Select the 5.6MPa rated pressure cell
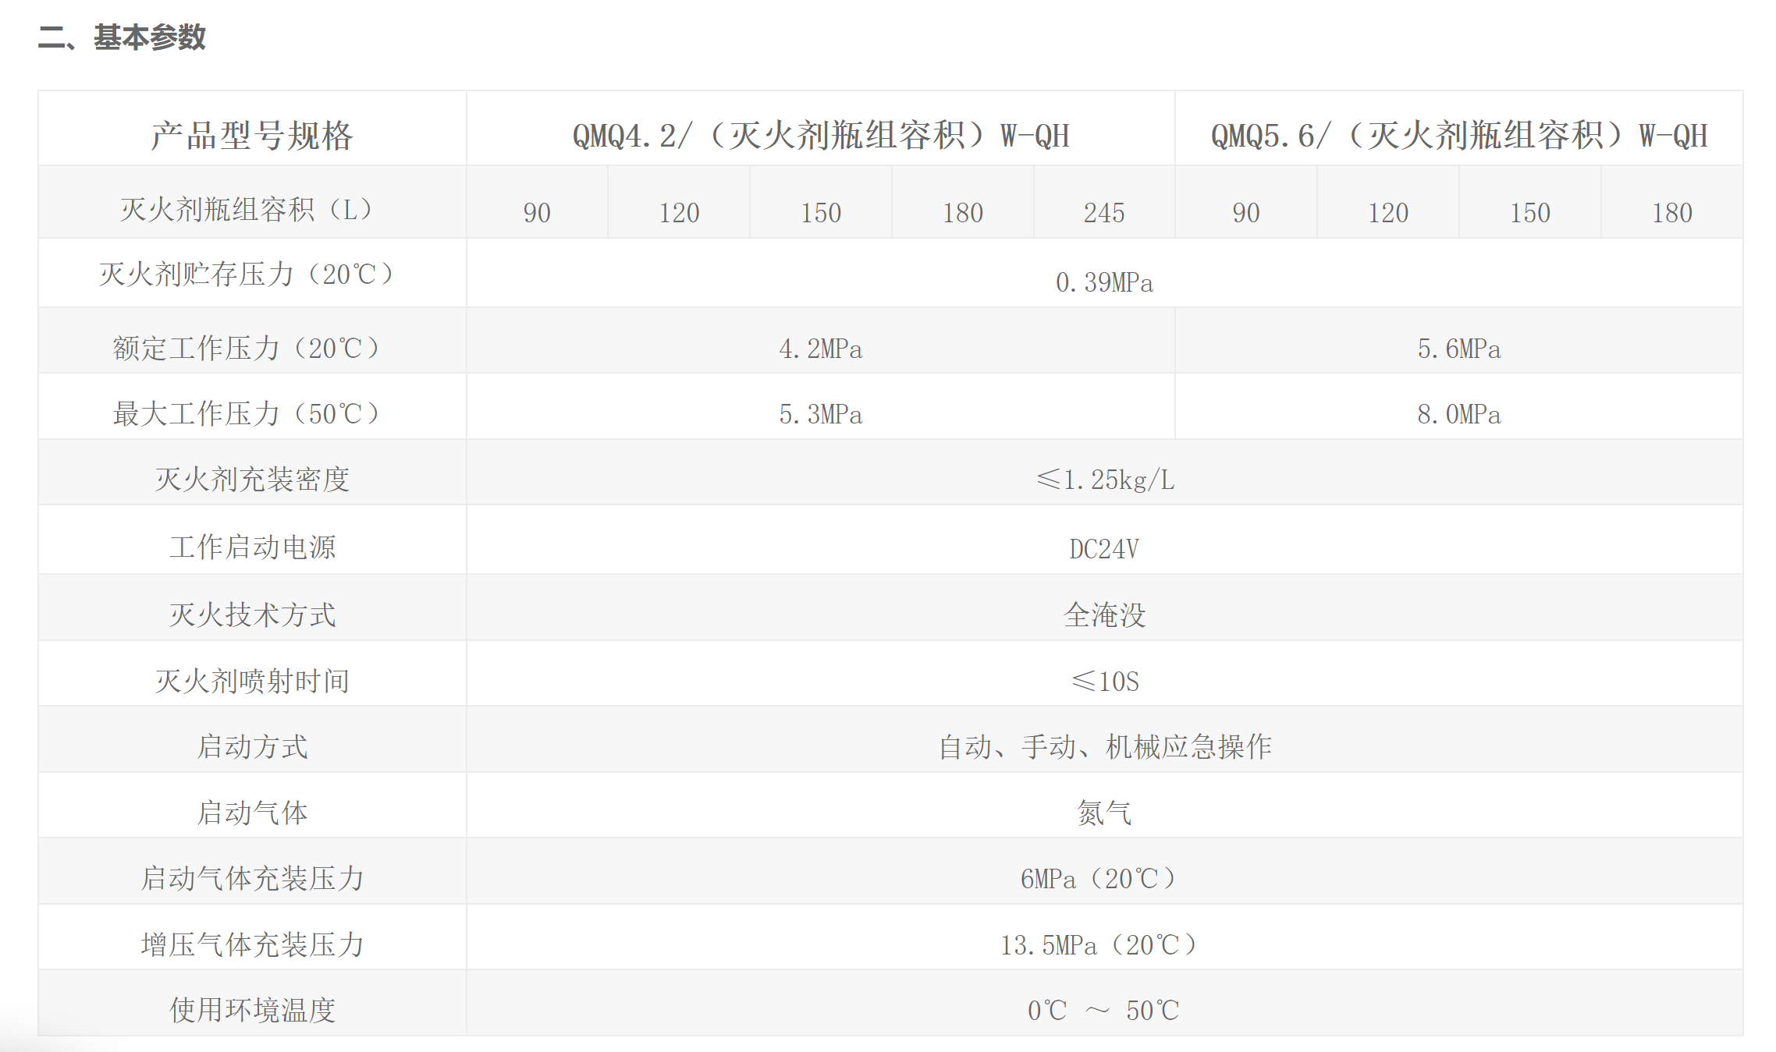This screenshot has height=1052, width=1776. coord(1458,348)
